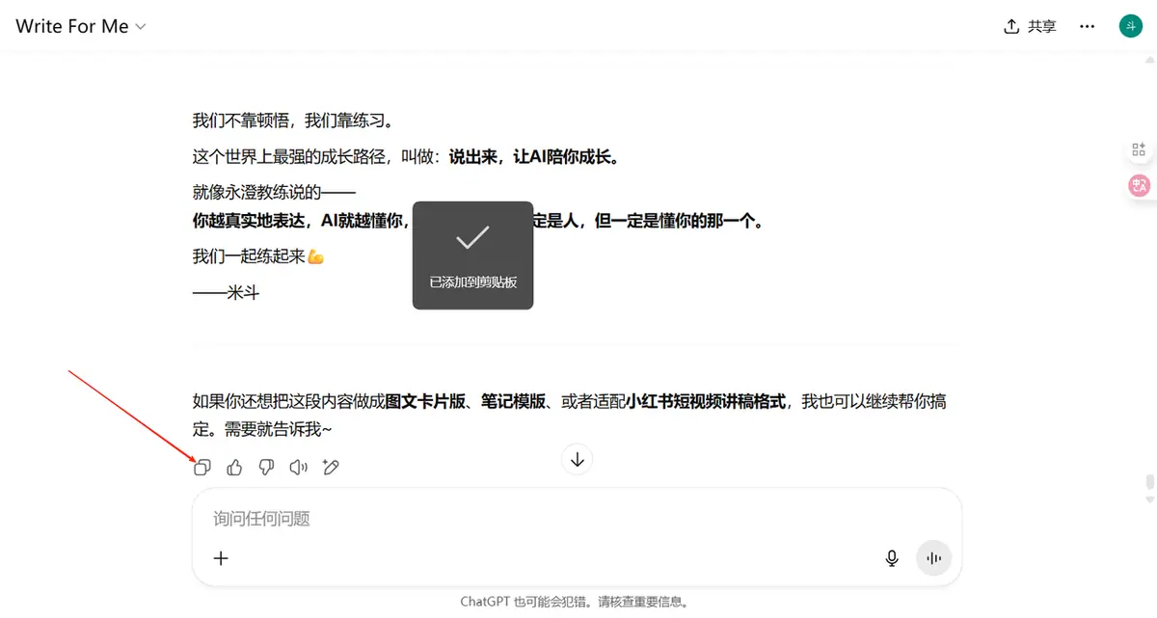Click the pink round extension icon on the right edge
This screenshot has height=618, width=1157.
click(x=1140, y=185)
